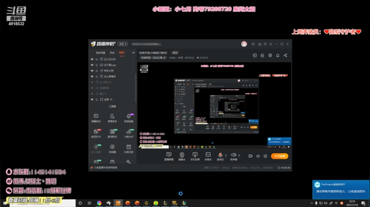
Task: Show the hidden 英雄联盟 layer
Action: point(92,88)
